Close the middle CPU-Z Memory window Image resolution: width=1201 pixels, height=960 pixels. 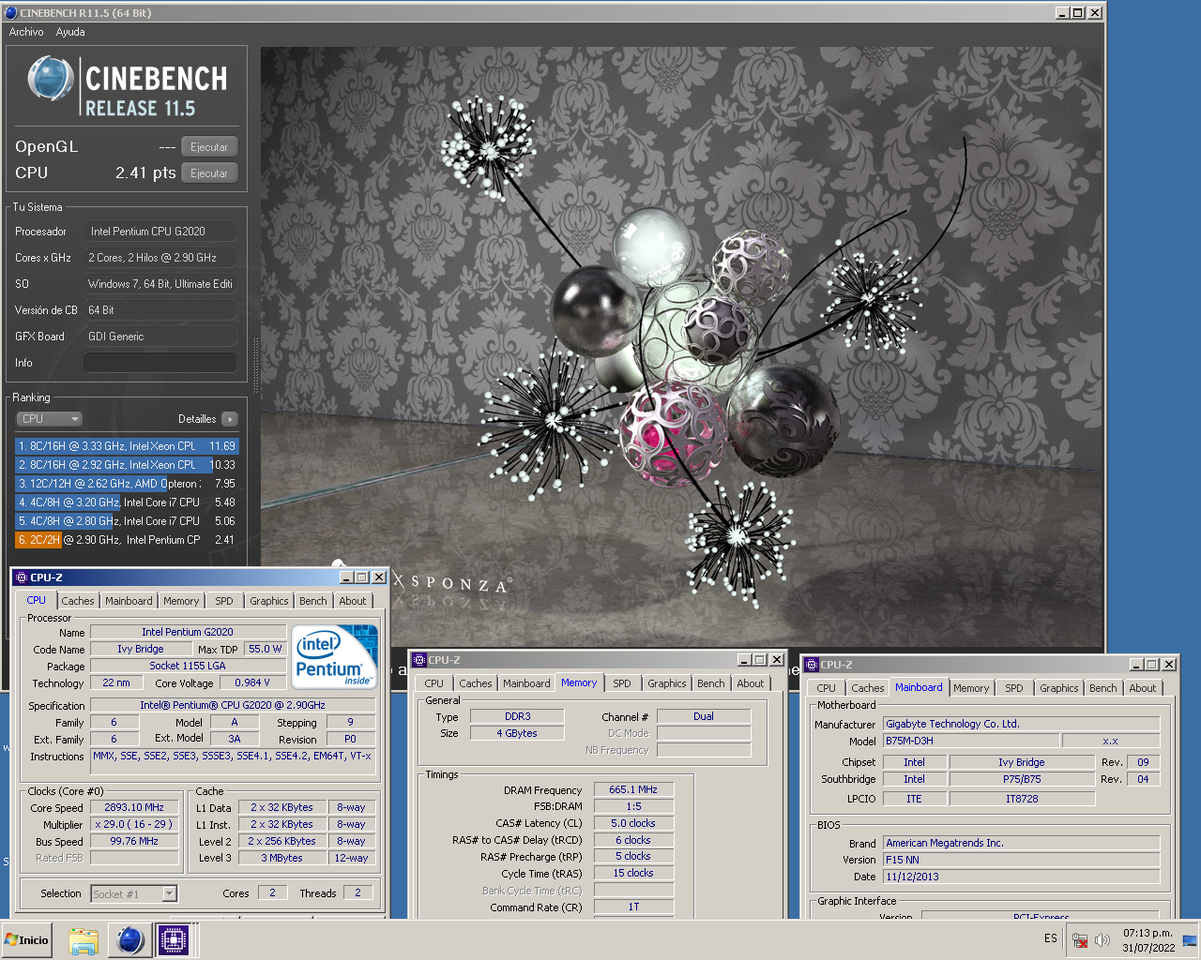click(x=777, y=660)
